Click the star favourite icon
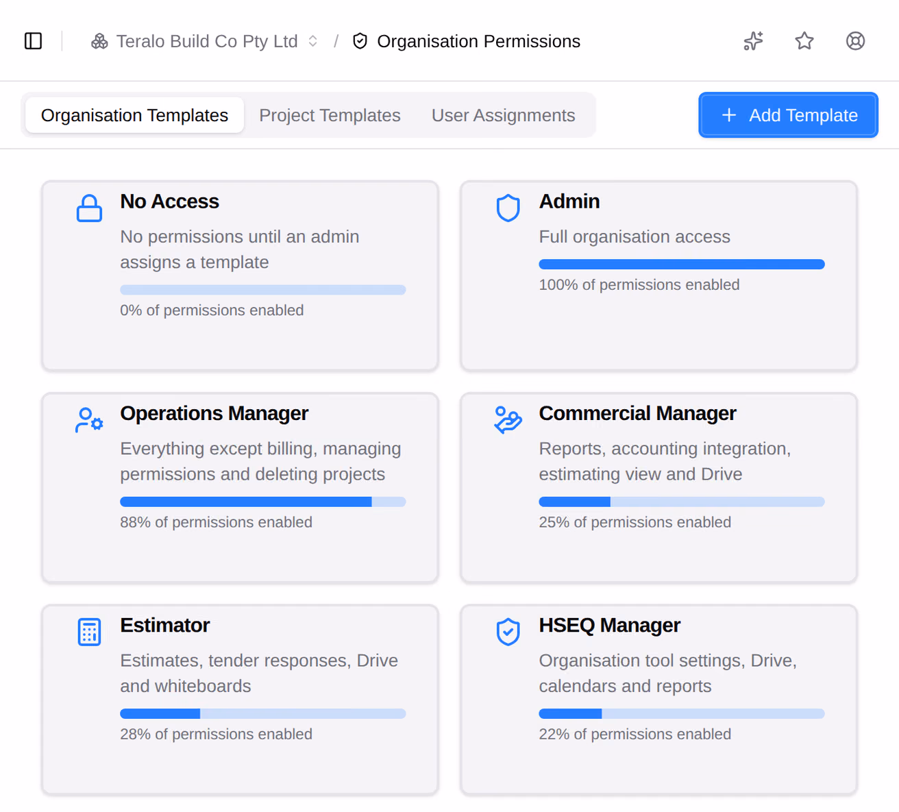 click(x=804, y=41)
